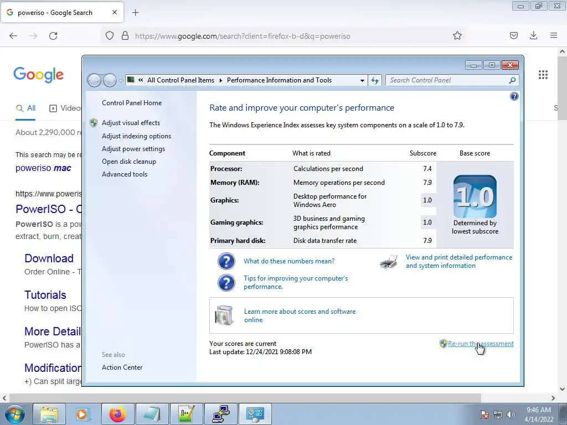Open Windows Explorer from taskbar
Viewport: 567px width, 425px height.
(x=49, y=414)
